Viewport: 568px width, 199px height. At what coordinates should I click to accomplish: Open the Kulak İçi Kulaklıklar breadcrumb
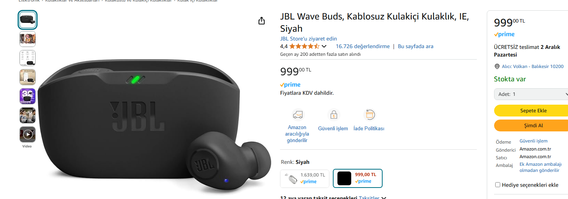click(197, 1)
